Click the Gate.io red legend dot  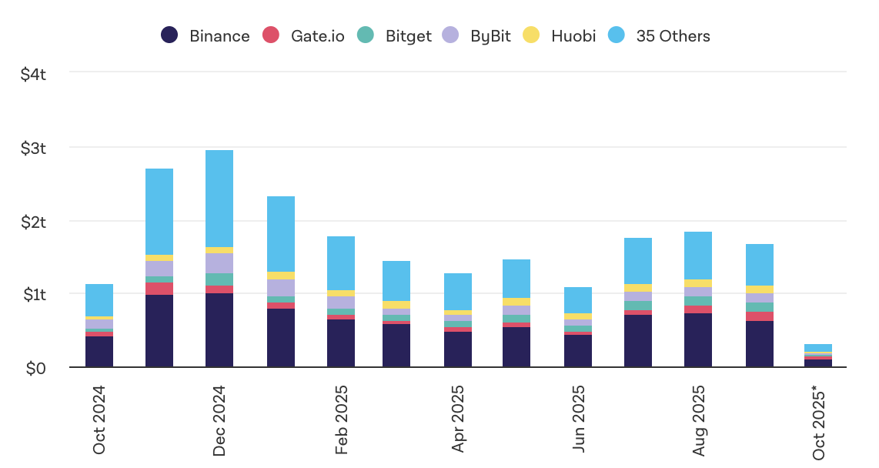[x=270, y=35]
